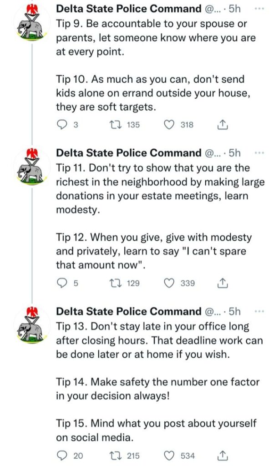Open more options on the Tip 13 tweet
The image size is (279, 466).
tap(259, 311)
